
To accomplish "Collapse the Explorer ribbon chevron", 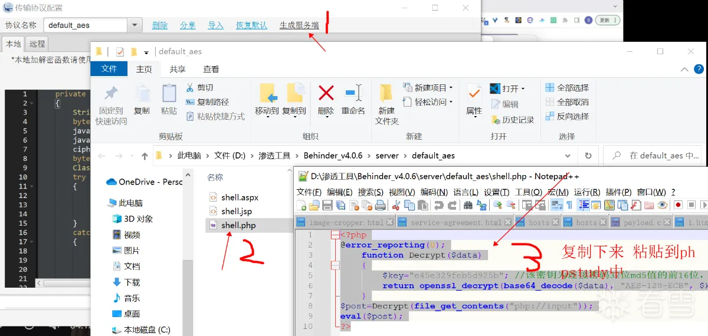I will point(684,69).
